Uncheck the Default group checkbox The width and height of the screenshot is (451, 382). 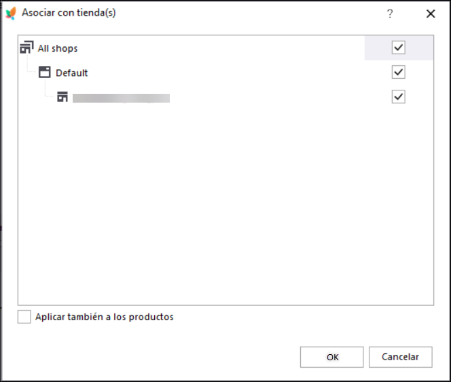(x=399, y=72)
